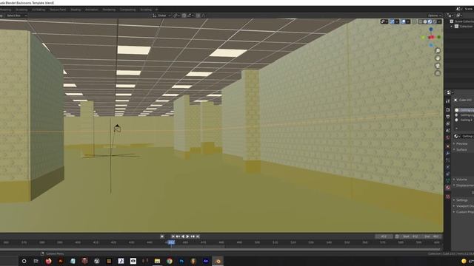474x266 pixels.
Task: Expand the Preview panel in material properties
Action: [x=461, y=144]
